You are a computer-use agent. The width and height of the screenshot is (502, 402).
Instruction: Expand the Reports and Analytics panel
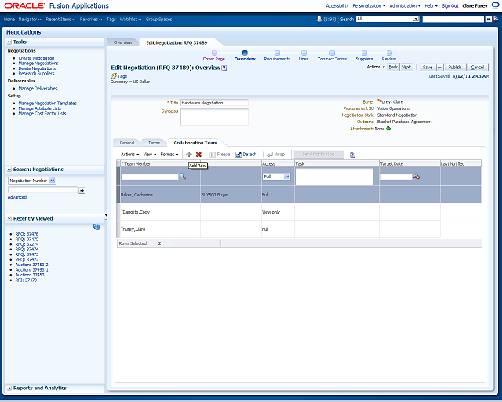pos(9,388)
